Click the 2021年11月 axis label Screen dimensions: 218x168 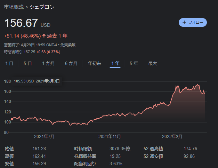click(110, 137)
